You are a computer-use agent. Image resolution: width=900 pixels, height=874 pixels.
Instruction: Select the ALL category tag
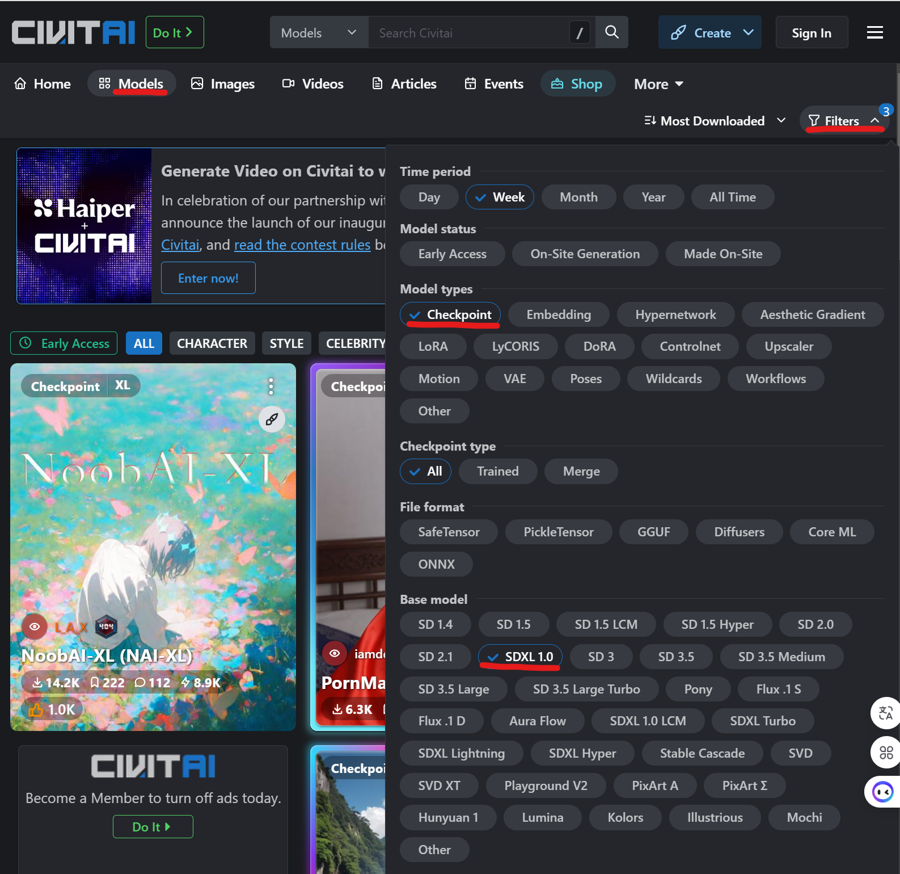coord(144,343)
